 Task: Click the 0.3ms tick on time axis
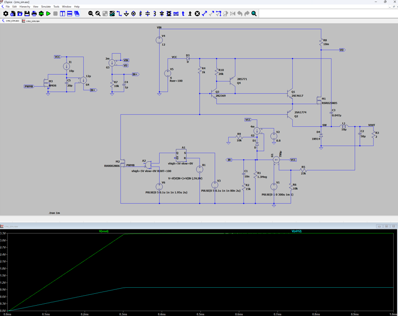pyautogui.click(x=123, y=314)
